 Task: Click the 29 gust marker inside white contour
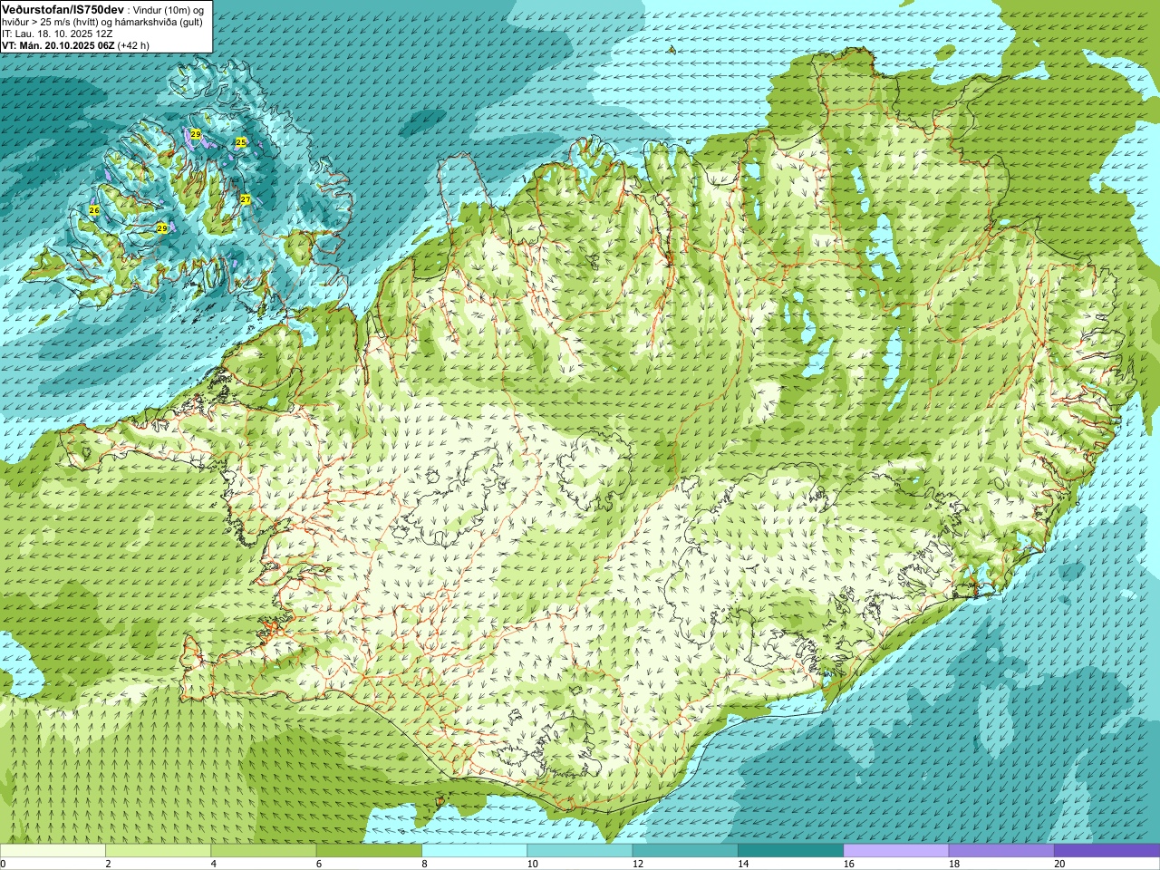click(195, 134)
